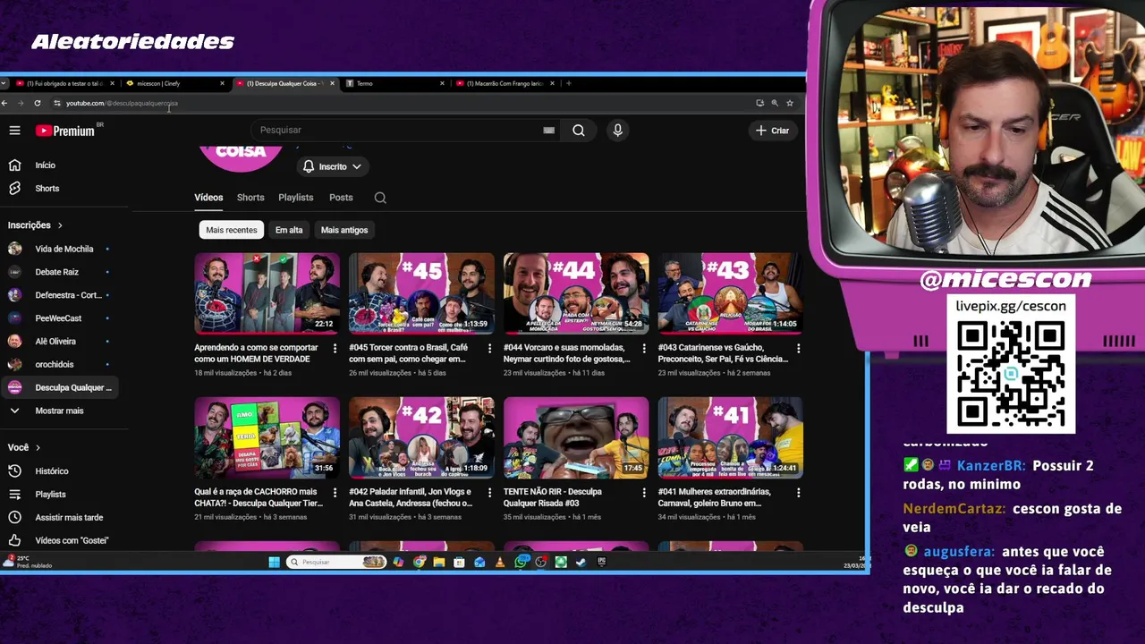Open the Inscrito subscription dropdown
1145x644 pixels.
click(x=332, y=166)
